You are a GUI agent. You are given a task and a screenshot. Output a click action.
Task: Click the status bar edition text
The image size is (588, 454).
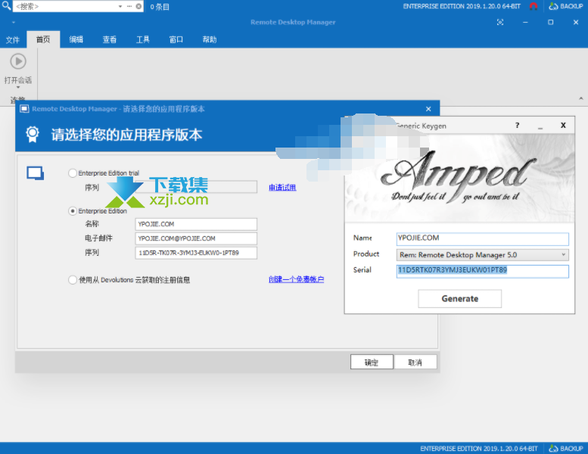coord(478,449)
